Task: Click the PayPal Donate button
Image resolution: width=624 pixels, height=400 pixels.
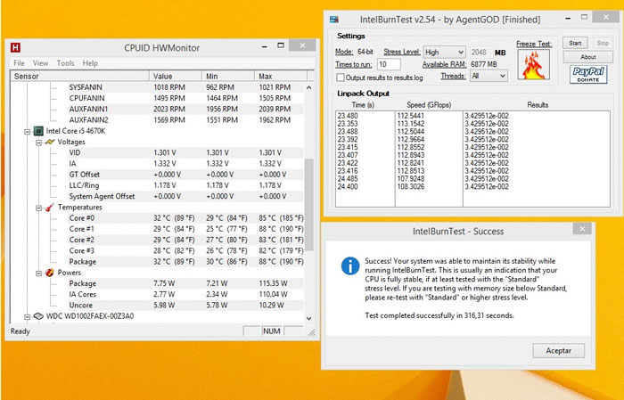Action: point(588,74)
